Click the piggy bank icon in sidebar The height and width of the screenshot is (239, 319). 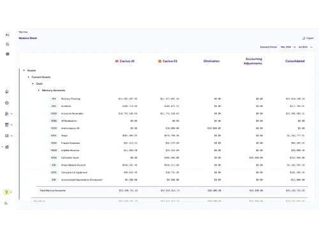(7, 103)
